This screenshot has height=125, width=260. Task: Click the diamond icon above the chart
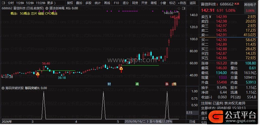tap(179, 8)
